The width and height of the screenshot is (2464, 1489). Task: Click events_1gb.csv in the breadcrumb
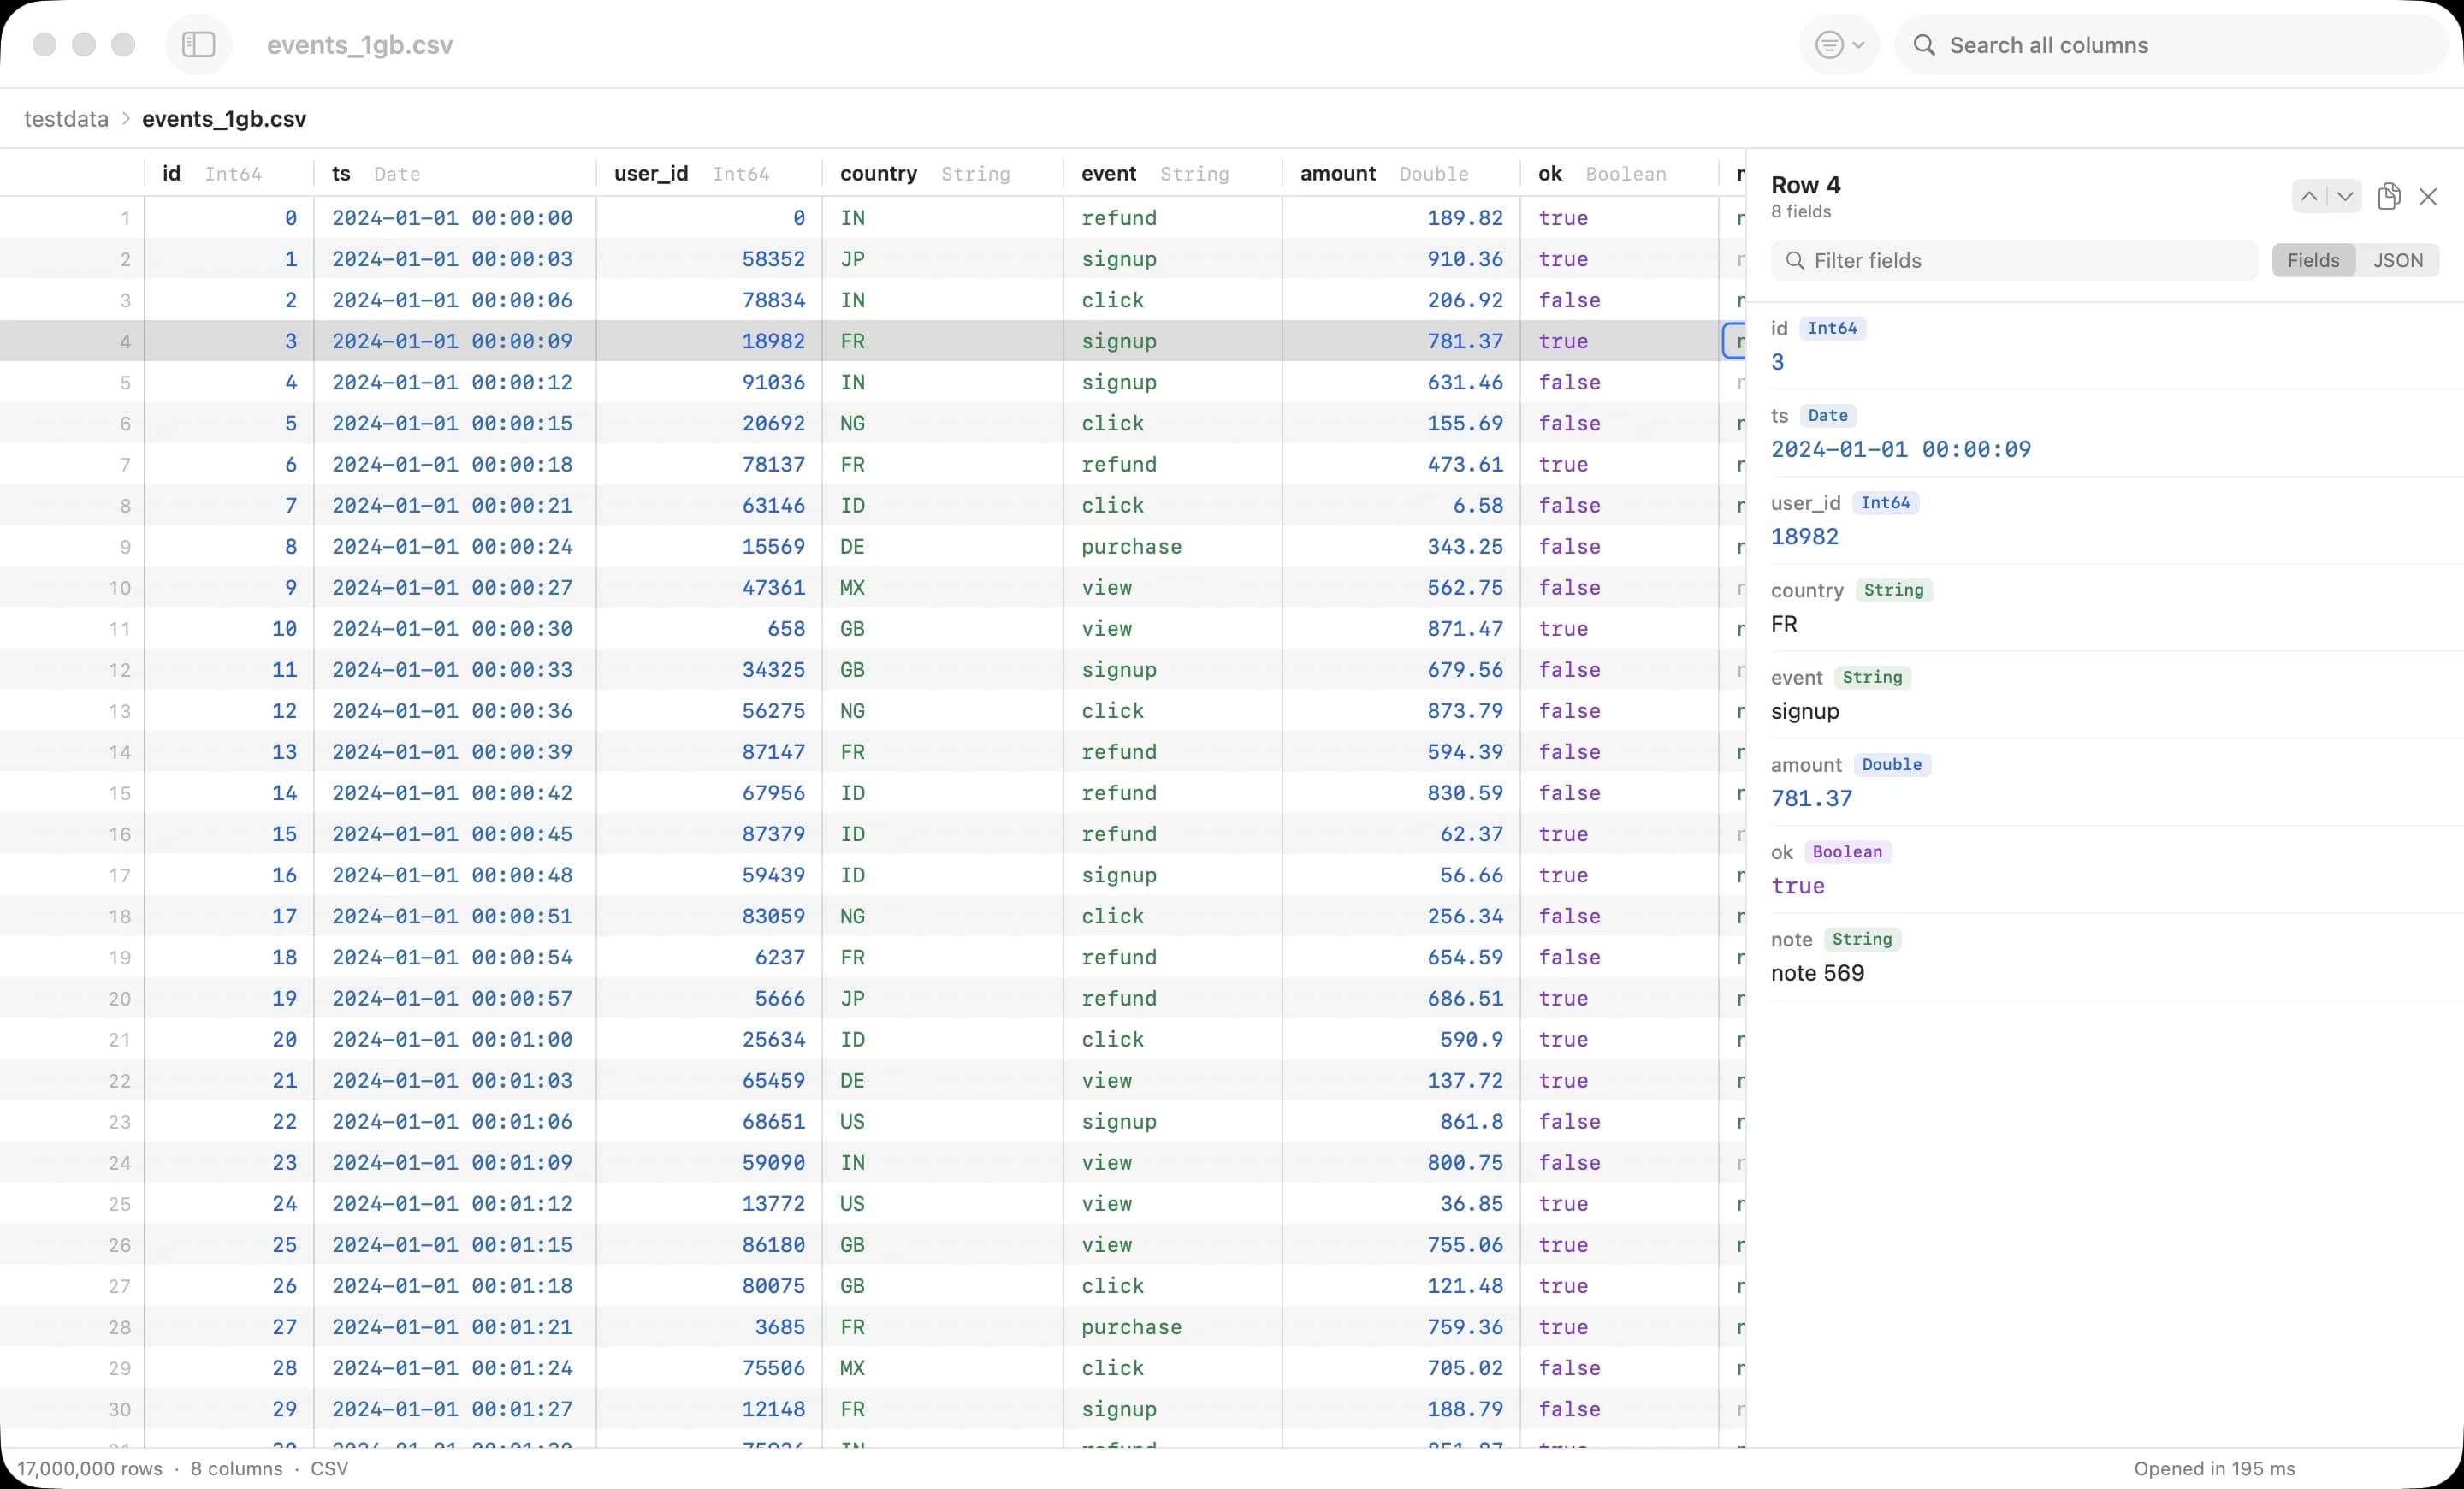click(224, 119)
